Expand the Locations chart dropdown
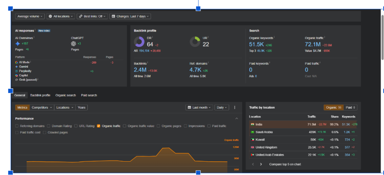Image resolution: width=384 pixels, height=175 pixels. point(65,108)
